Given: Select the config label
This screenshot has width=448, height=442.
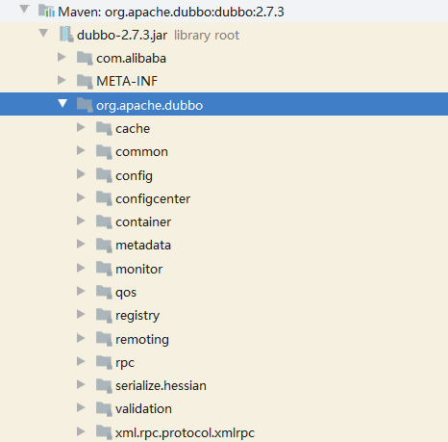Looking at the screenshot, I should pos(134,176).
